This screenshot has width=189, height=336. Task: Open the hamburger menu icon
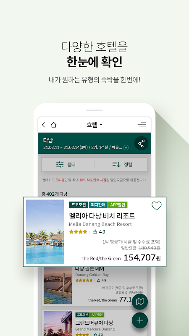pyautogui.click(x=142, y=125)
